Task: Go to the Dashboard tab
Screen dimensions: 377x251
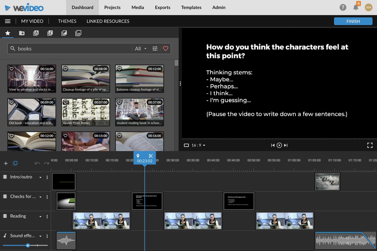Action: pyautogui.click(x=82, y=7)
